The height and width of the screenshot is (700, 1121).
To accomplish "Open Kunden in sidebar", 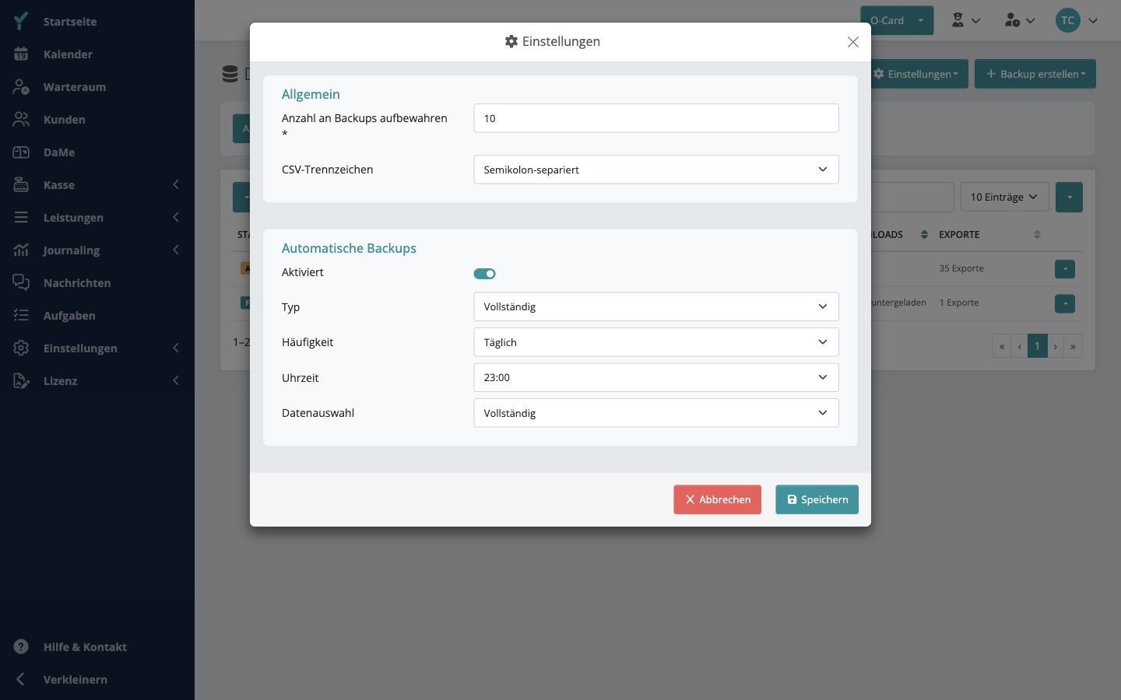I will point(65,120).
